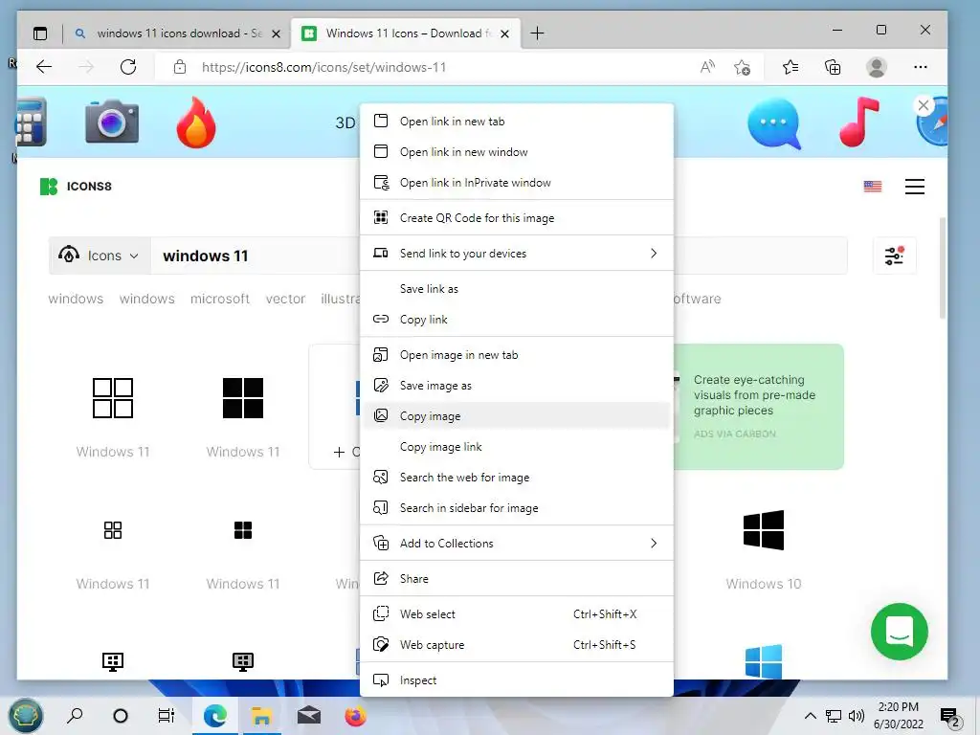The width and height of the screenshot is (980, 735).
Task: Launch Firefox from the taskbar
Action: tap(355, 716)
